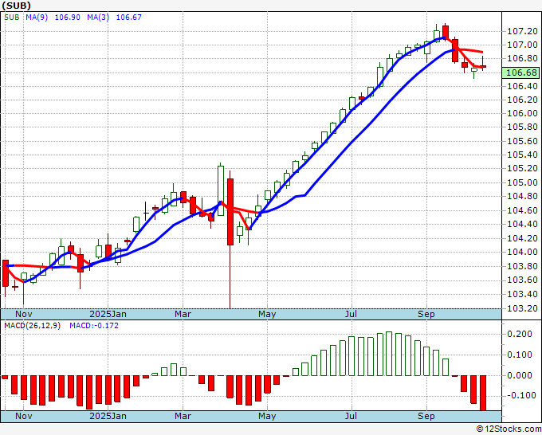Image resolution: width=542 pixels, height=435 pixels.
Task: Click the SUB legend label
Action: 12,18
